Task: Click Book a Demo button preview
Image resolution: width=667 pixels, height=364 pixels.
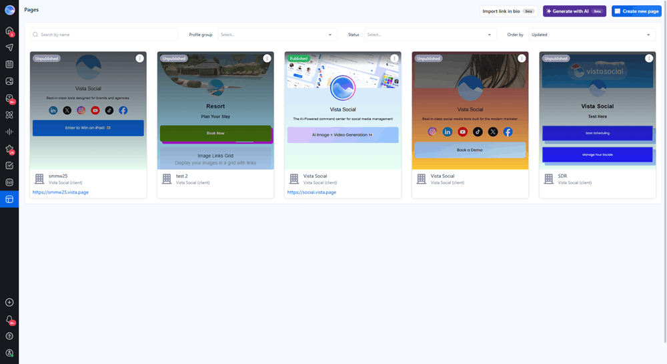Action: pyautogui.click(x=470, y=150)
